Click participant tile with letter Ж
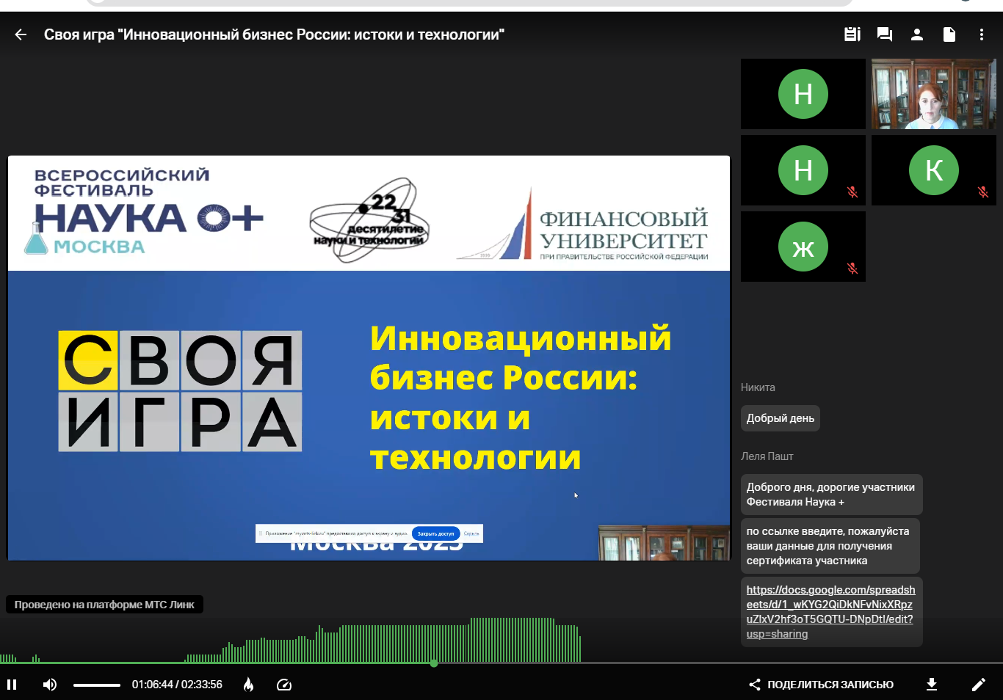Viewport: 1003px width, 700px height. [x=803, y=247]
